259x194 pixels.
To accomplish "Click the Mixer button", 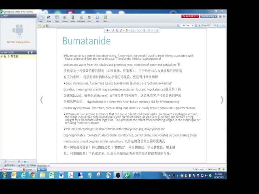I will 21,165.
